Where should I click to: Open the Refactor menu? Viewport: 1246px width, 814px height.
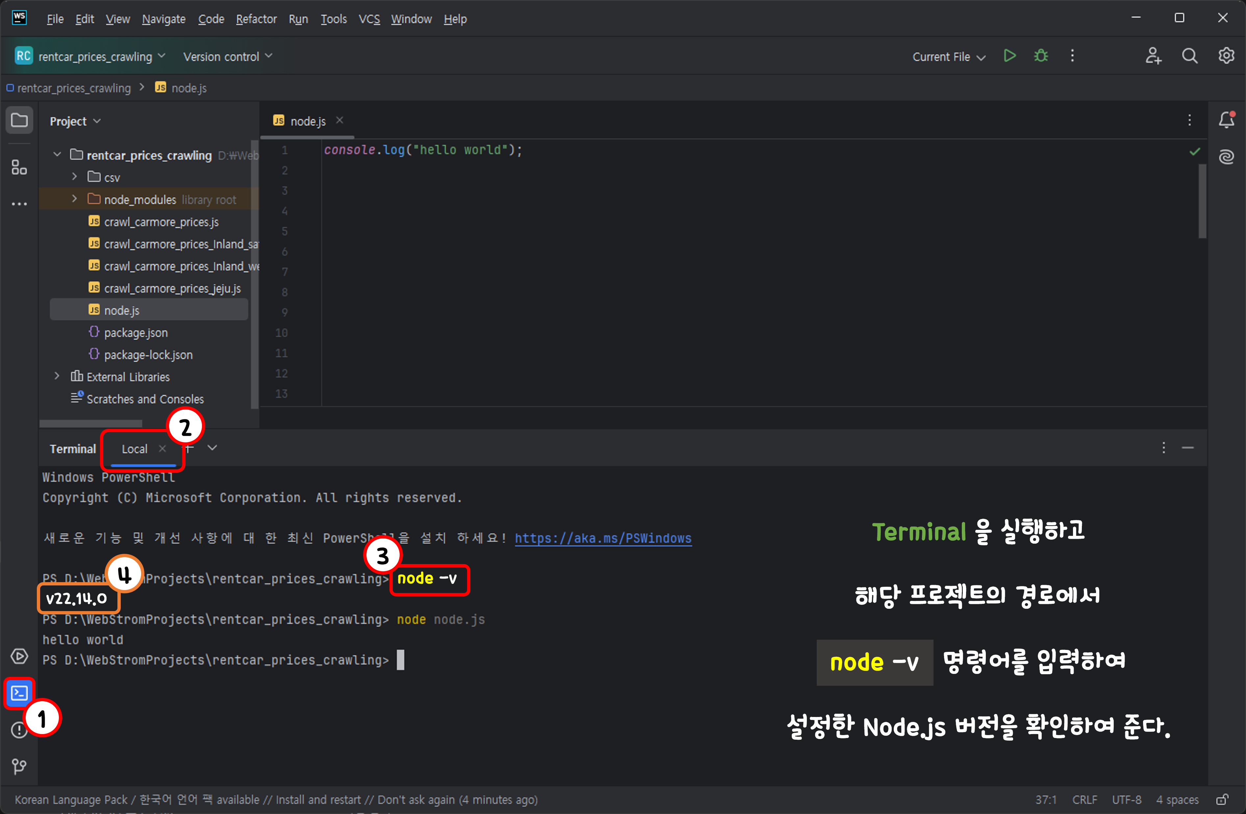[256, 19]
